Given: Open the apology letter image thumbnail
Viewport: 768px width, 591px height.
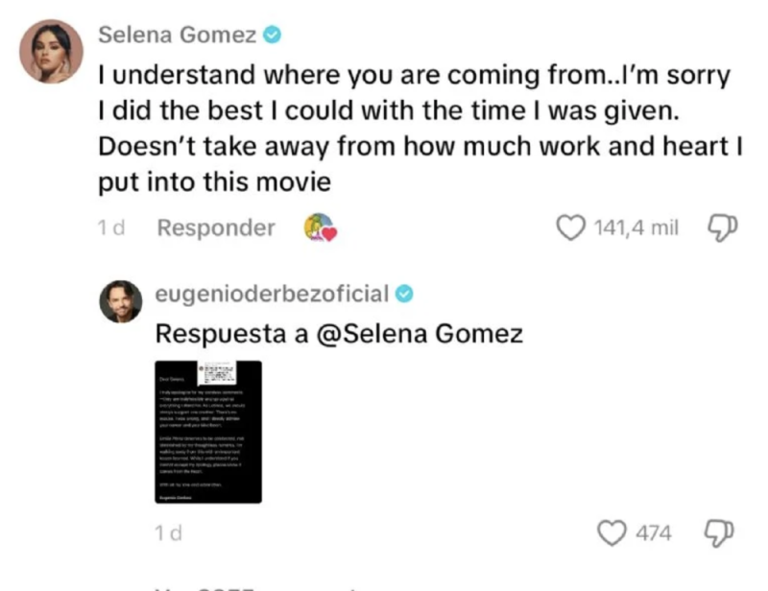Looking at the screenshot, I should point(209,432).
